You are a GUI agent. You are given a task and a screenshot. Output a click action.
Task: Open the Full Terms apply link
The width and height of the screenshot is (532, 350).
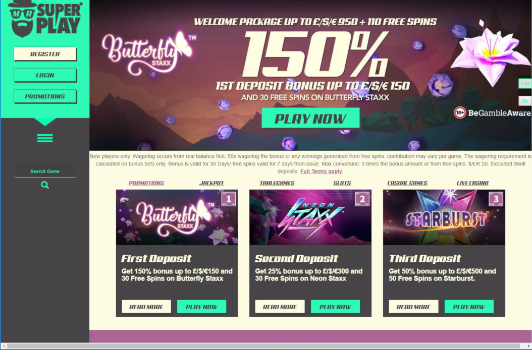(321, 171)
